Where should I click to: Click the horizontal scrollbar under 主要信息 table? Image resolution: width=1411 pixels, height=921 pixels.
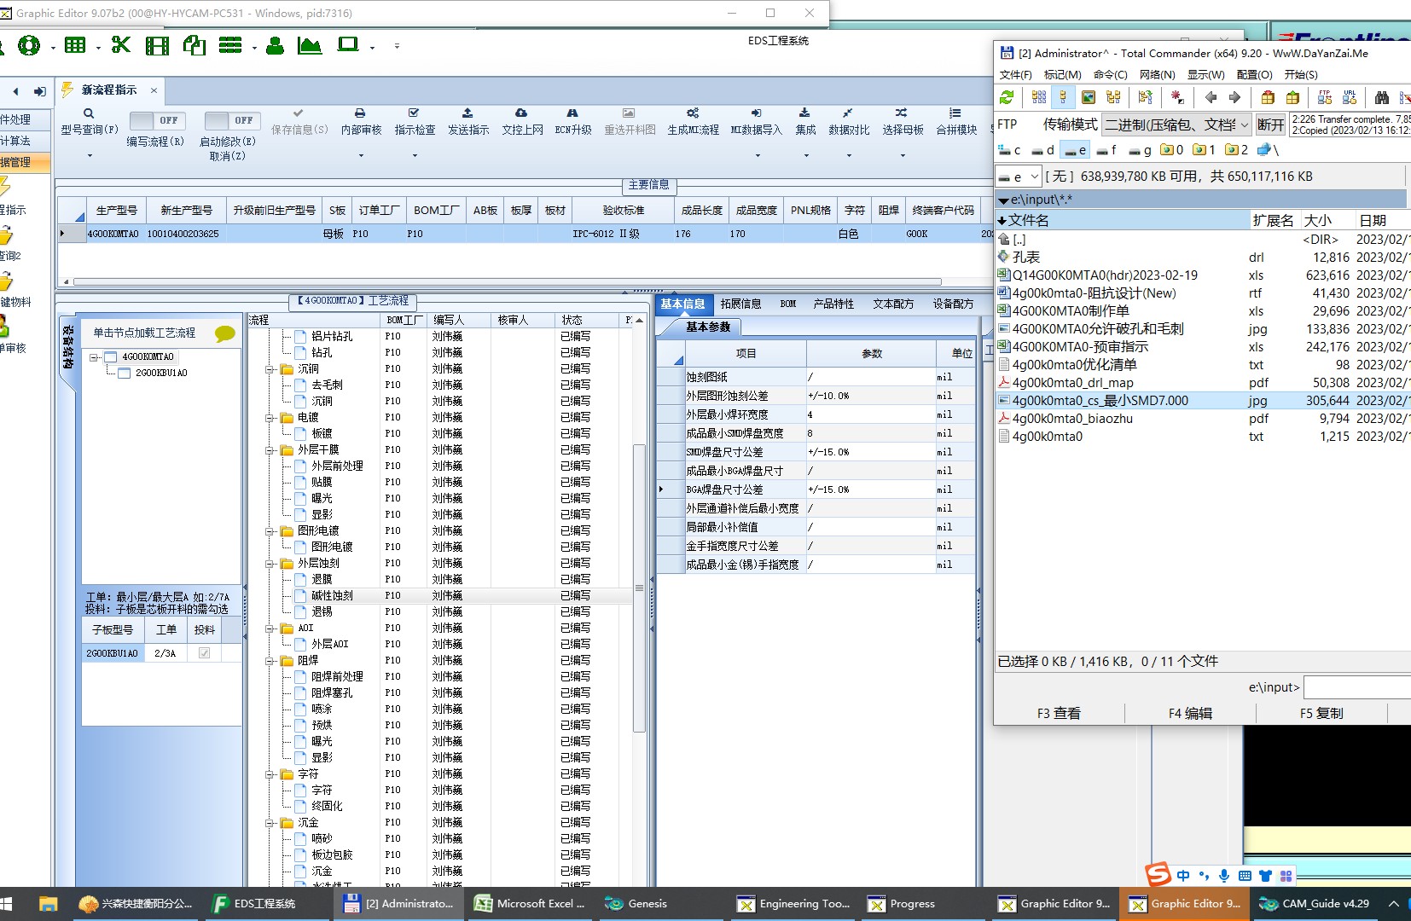click(507, 281)
